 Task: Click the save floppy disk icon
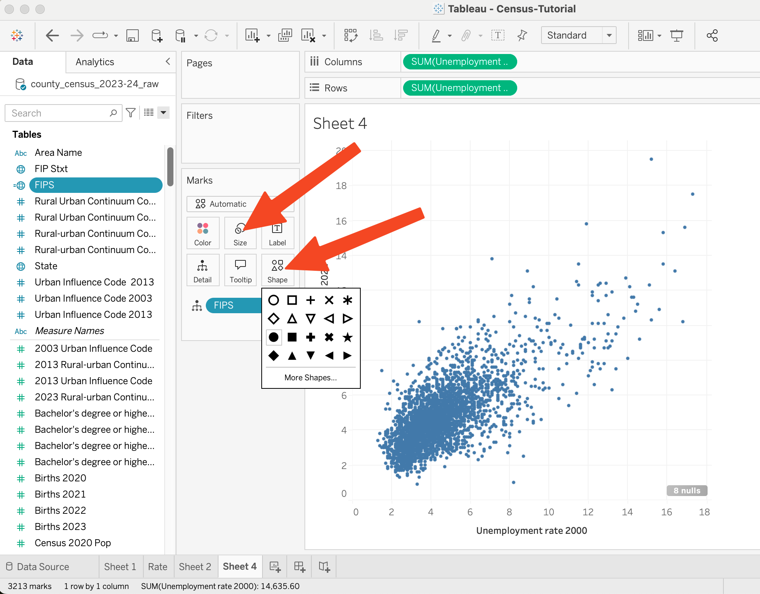tap(133, 35)
